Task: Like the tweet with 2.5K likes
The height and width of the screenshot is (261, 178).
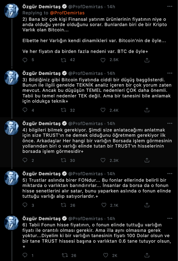Action: [x=103, y=60]
